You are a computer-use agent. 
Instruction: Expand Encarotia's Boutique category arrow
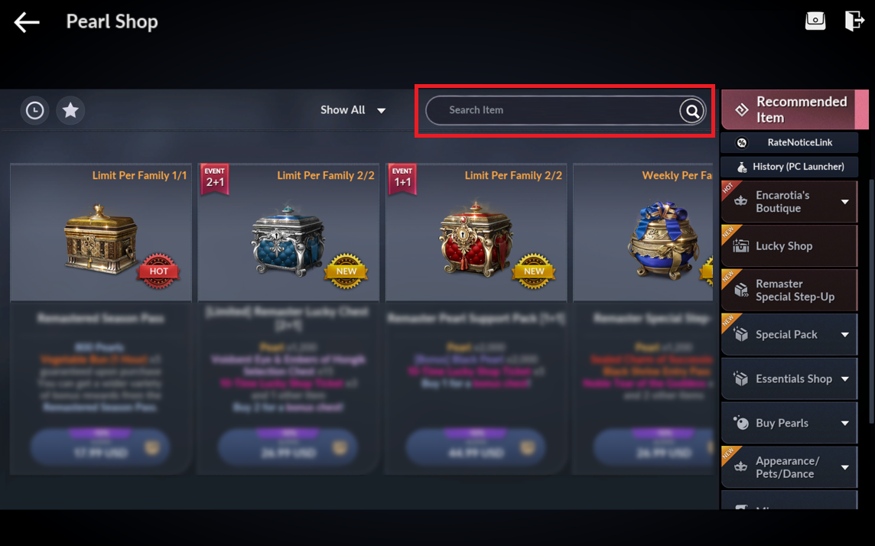tap(845, 202)
